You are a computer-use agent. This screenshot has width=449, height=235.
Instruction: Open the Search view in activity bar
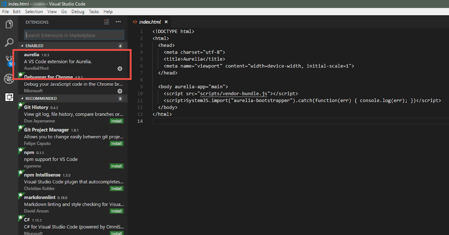pyautogui.click(x=9, y=43)
